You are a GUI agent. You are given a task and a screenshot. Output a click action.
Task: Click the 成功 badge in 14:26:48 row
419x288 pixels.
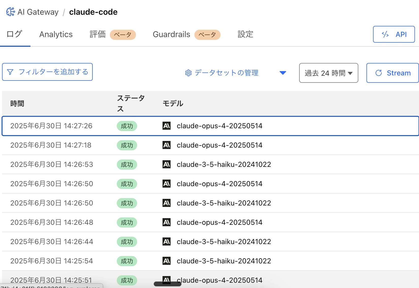(127, 222)
